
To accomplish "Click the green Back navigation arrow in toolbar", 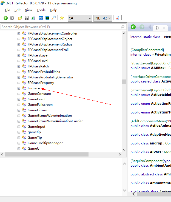I will click(x=5, y=18).
